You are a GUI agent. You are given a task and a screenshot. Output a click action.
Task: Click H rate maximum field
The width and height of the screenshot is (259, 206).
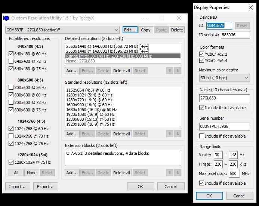coord(233,164)
